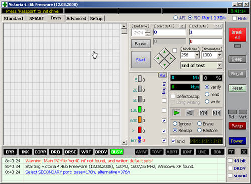Click the ERR status indicator

pyautogui.click(x=10, y=152)
